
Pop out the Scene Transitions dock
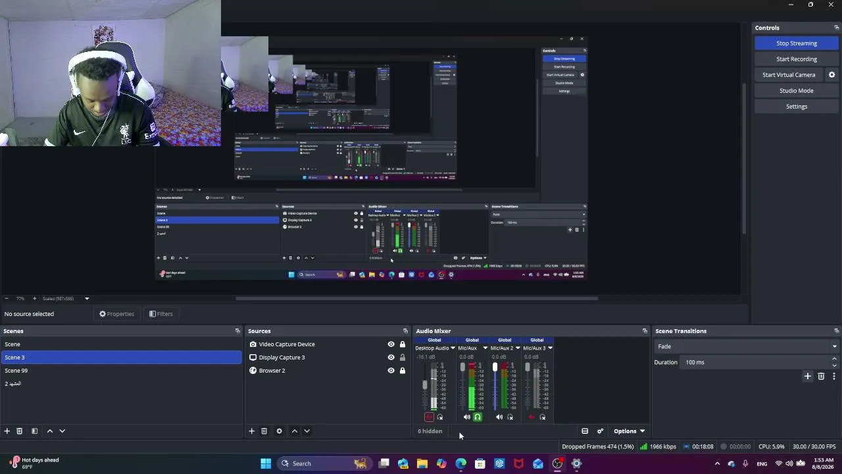click(836, 331)
